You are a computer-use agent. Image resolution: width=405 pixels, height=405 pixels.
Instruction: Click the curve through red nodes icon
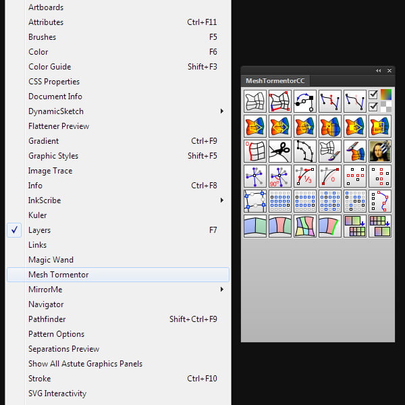(380, 201)
